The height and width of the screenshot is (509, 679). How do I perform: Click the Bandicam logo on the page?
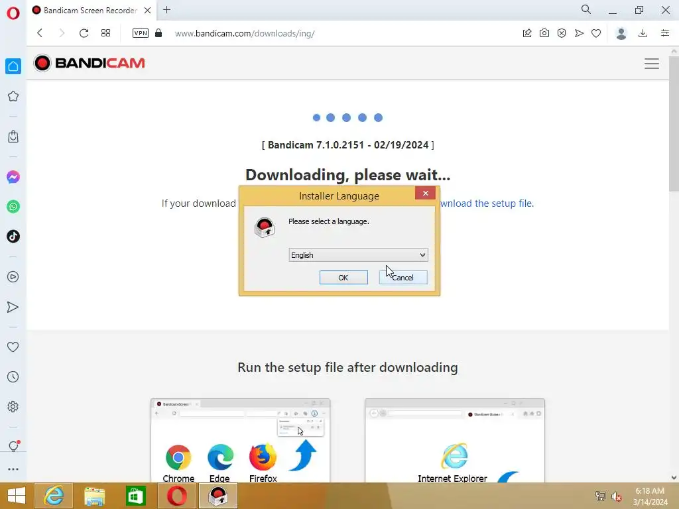(90, 63)
